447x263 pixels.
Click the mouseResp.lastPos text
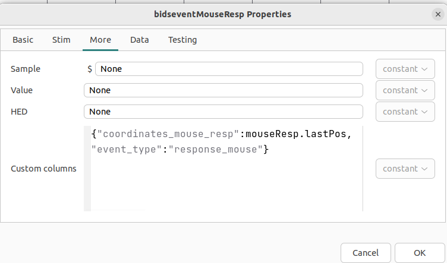tap(296, 134)
